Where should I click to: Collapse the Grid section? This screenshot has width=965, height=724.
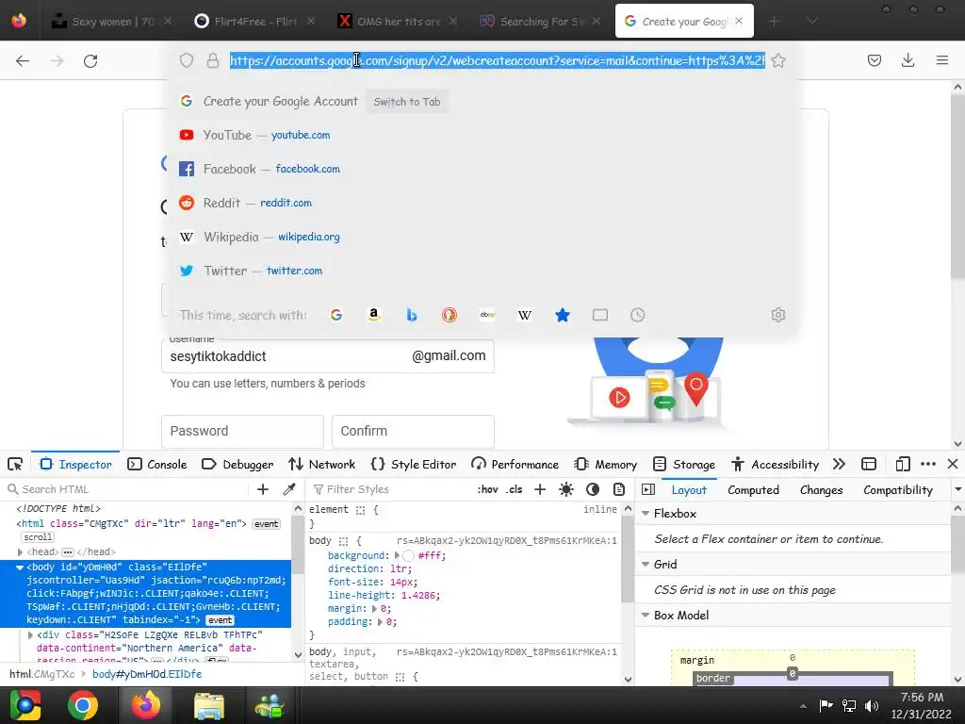pos(646,564)
